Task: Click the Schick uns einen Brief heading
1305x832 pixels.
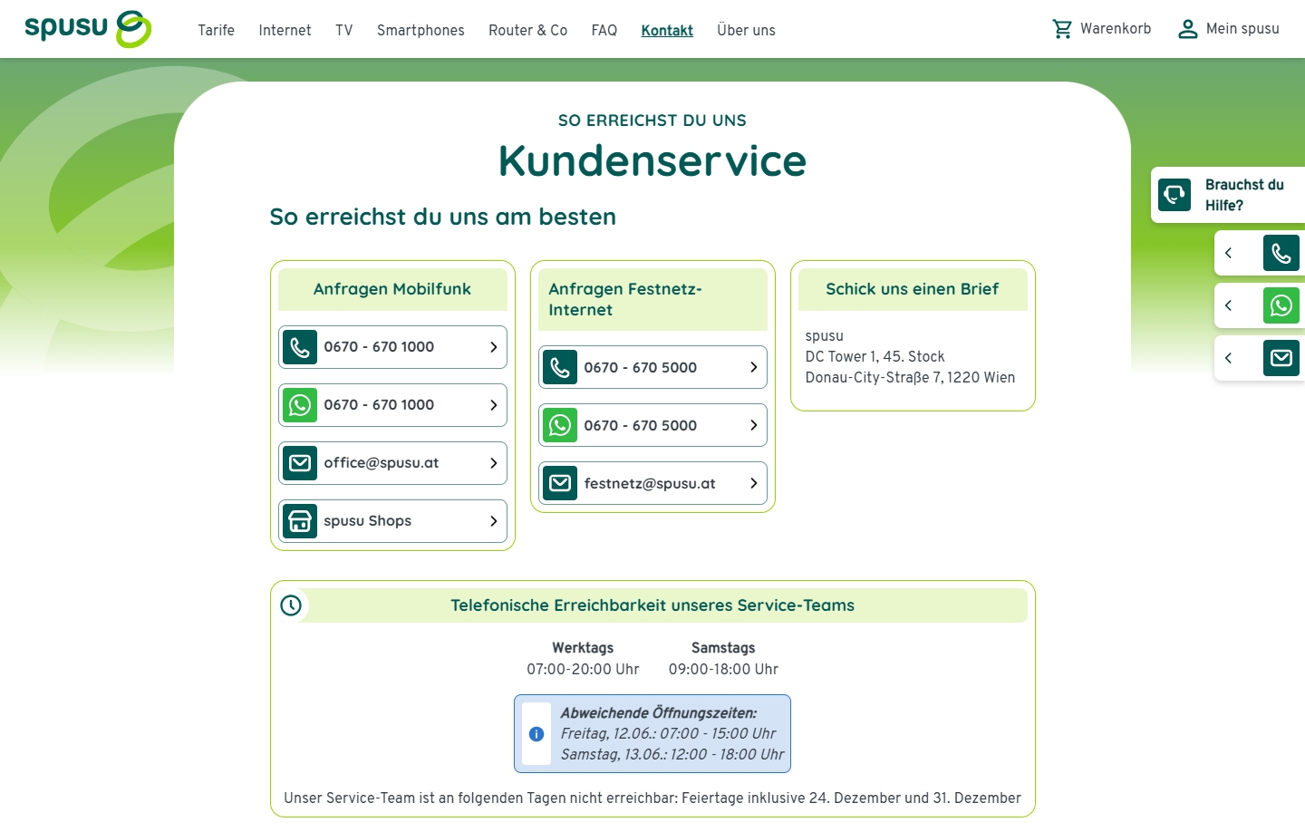Action: (913, 289)
